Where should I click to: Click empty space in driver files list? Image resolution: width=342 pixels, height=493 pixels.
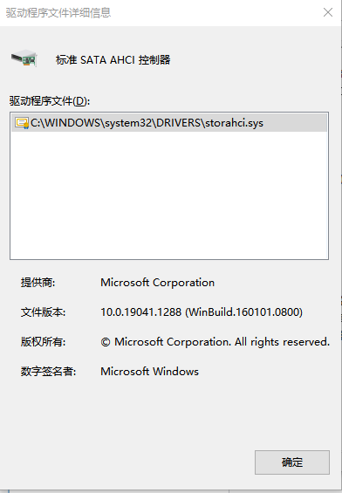169,195
